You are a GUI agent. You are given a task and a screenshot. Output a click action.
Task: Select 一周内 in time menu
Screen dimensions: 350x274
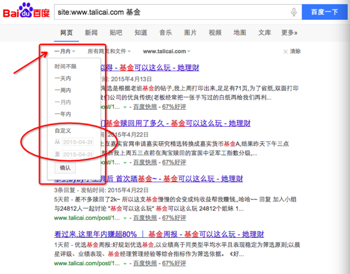coord(63,91)
